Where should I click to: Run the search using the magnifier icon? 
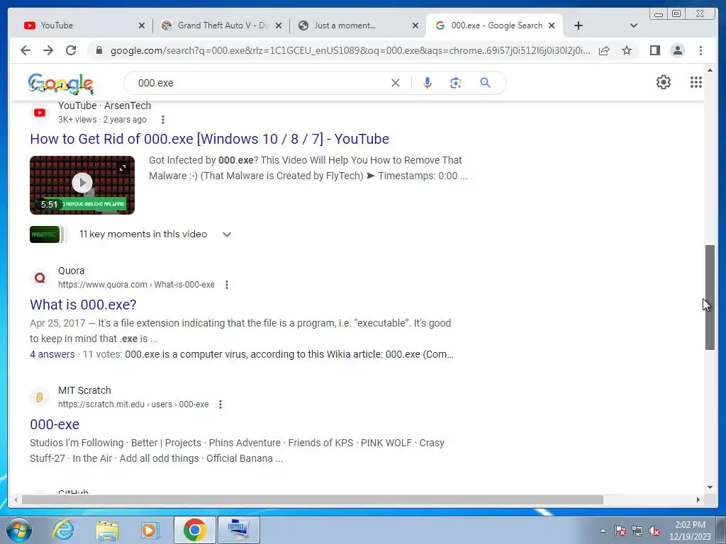[485, 83]
